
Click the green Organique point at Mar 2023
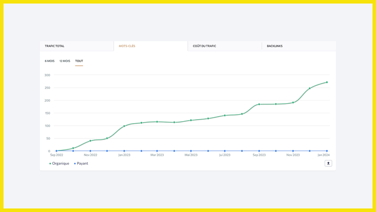[x=157, y=122]
